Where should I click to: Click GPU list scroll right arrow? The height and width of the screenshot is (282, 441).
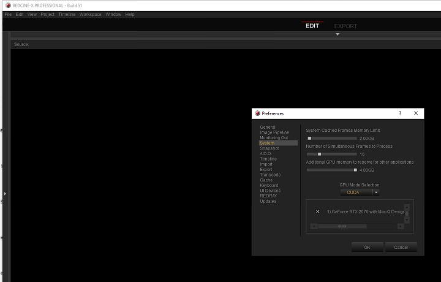[x=401, y=226]
